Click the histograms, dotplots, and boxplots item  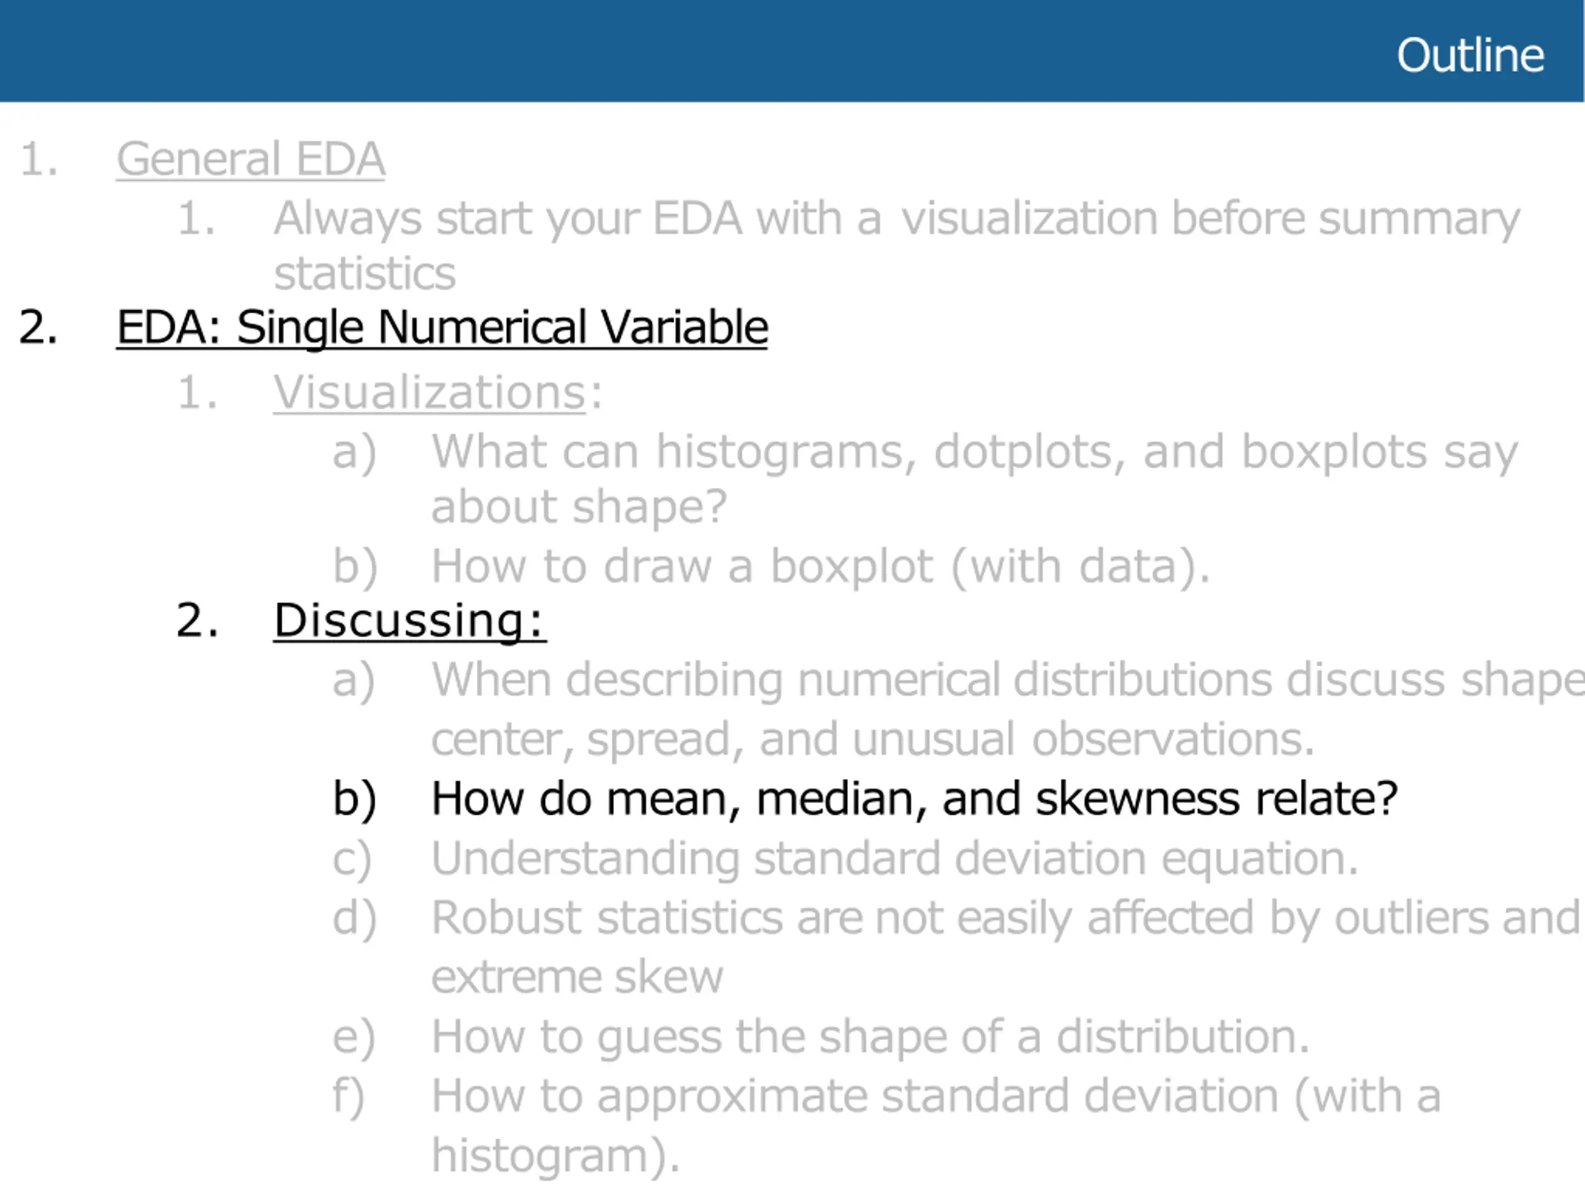coord(975,479)
